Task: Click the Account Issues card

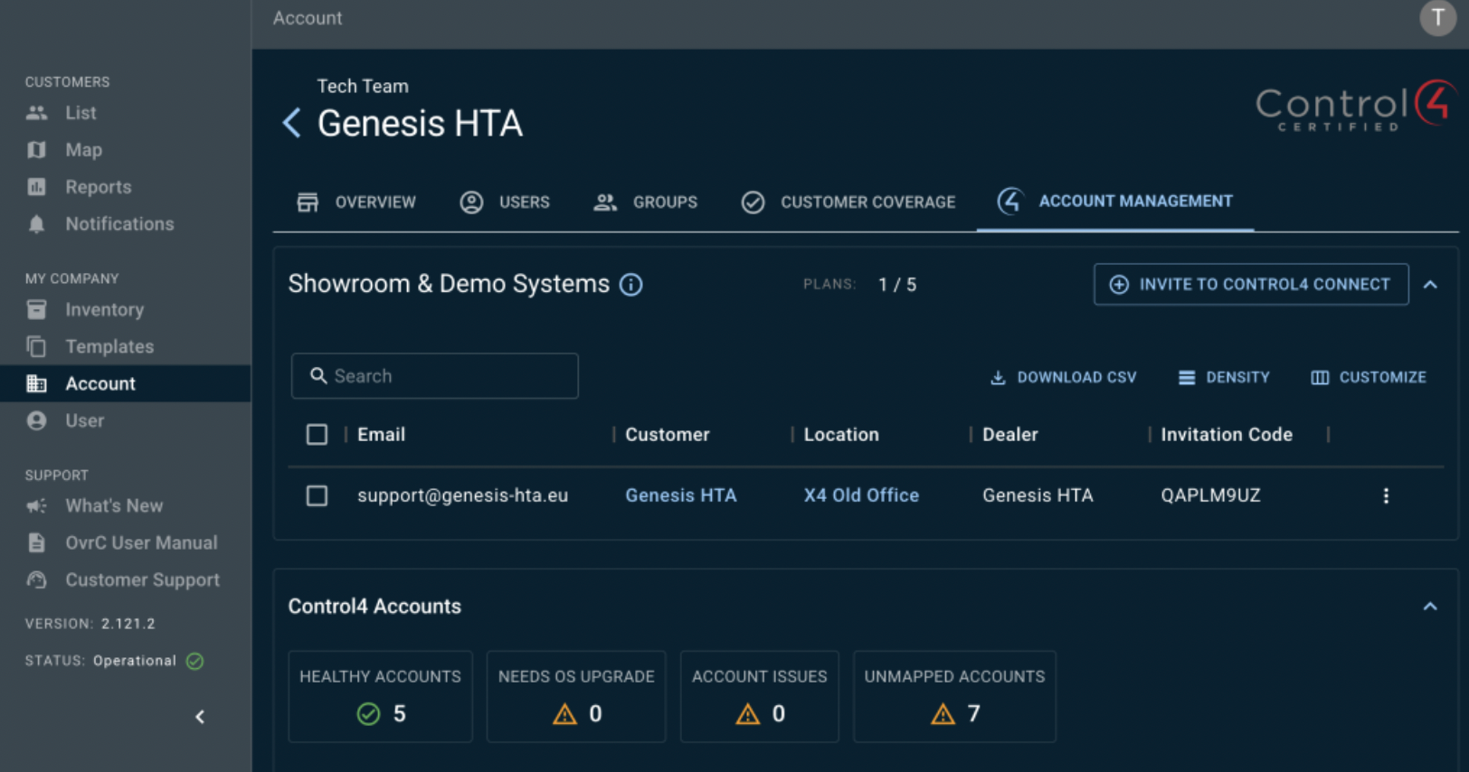Action: coord(759,697)
